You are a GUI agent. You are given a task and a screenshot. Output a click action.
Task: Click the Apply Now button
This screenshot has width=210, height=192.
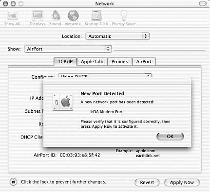point(182,182)
